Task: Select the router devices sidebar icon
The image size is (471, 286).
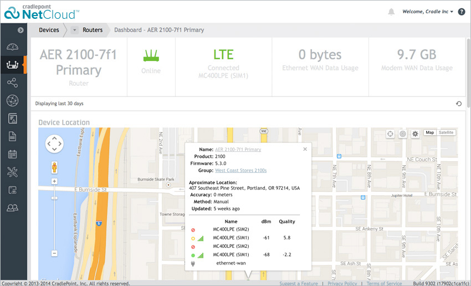Action: 12,64
